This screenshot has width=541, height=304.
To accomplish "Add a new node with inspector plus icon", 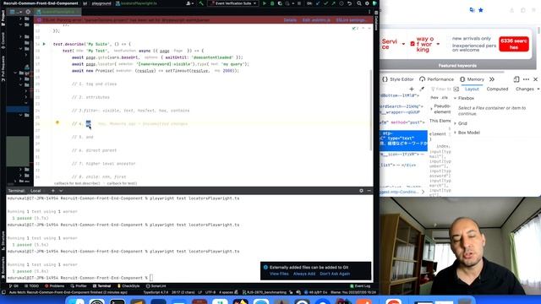I will click(x=412, y=89).
